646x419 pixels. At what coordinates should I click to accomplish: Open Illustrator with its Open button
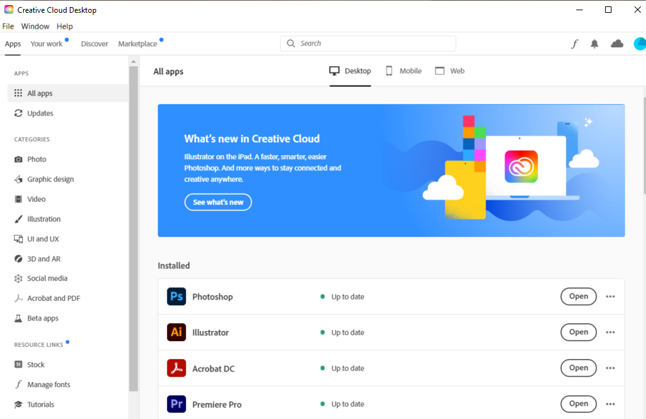click(578, 332)
